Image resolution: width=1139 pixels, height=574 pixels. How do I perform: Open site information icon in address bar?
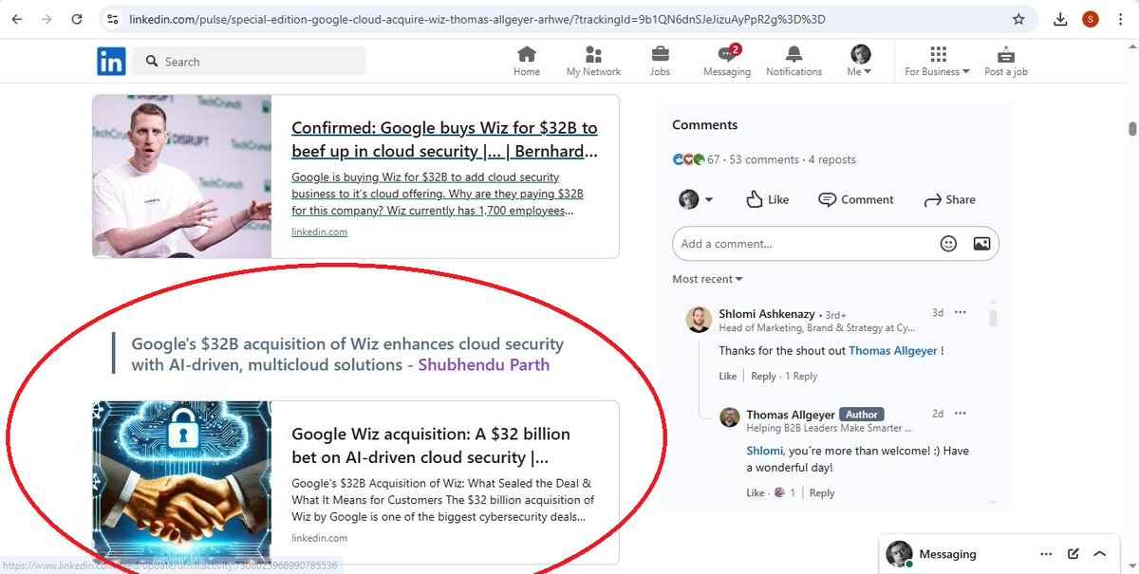pos(113,19)
